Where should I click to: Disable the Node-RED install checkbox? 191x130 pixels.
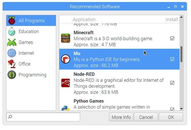tap(172, 83)
